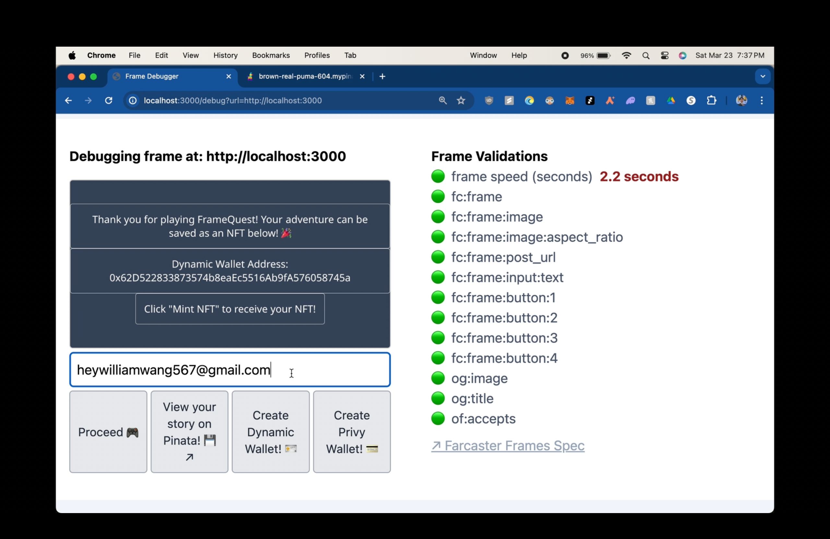Reload the Frame Debugger page
This screenshot has width=830, height=539.
[109, 101]
